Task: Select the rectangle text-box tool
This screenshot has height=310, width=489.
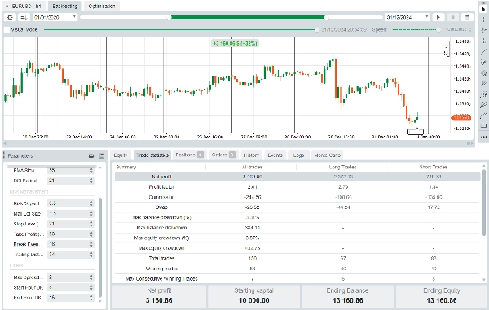Action: (x=483, y=126)
